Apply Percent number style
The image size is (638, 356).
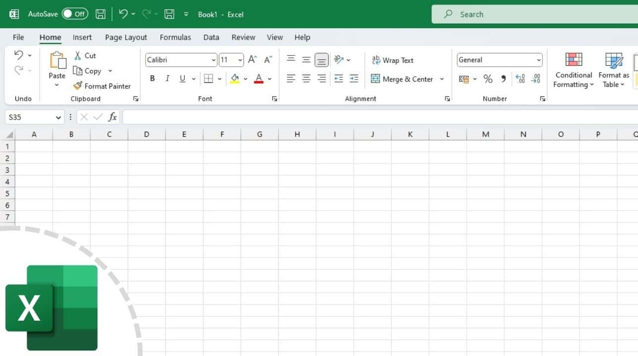(488, 79)
